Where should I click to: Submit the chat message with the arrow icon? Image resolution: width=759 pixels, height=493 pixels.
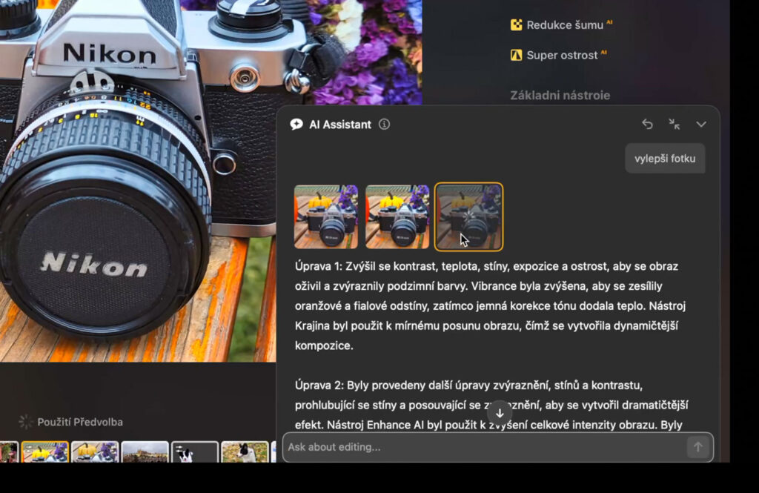(x=697, y=447)
